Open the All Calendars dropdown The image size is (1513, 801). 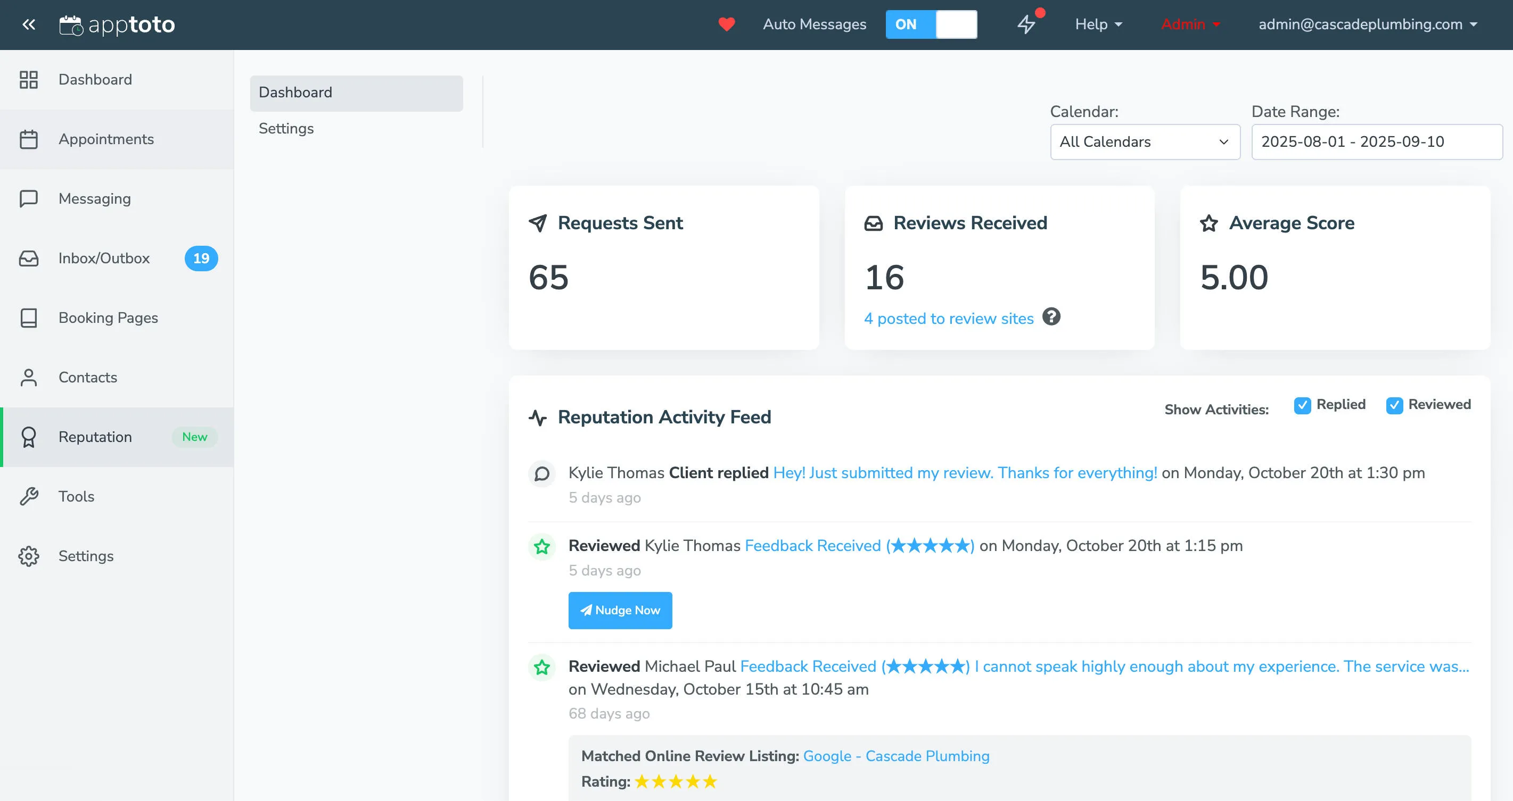(x=1145, y=141)
